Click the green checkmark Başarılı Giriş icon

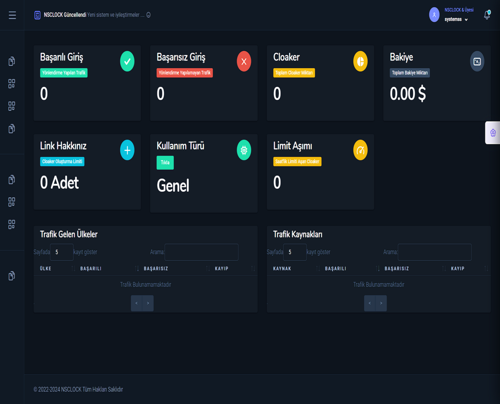(x=127, y=61)
